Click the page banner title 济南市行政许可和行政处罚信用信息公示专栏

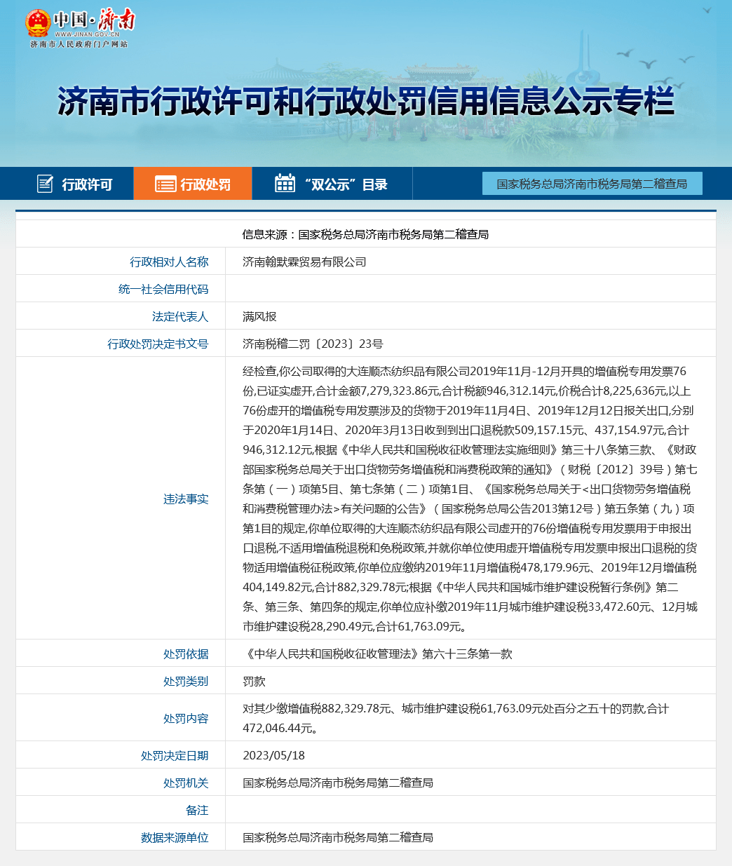click(x=365, y=101)
